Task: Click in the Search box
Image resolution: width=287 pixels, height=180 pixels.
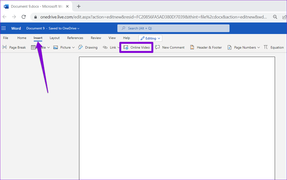Action: (173, 28)
